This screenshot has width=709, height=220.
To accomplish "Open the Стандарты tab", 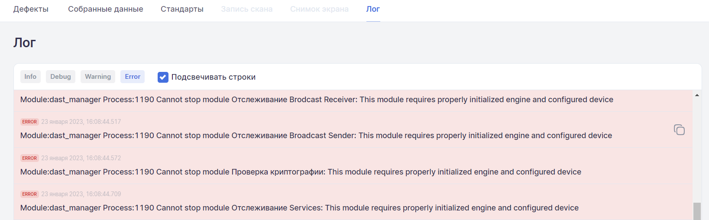I will coord(182,9).
